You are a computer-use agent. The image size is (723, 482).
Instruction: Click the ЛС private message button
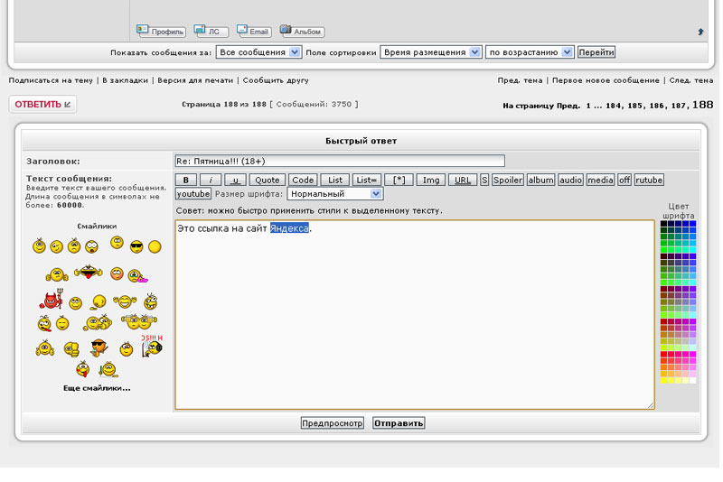tap(211, 32)
